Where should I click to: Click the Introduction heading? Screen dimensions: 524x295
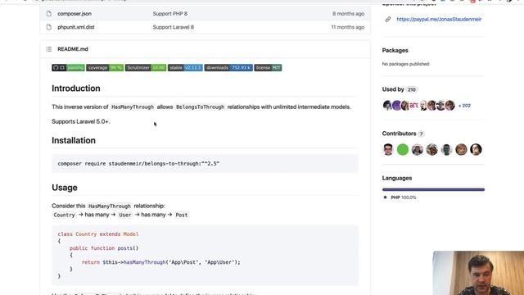coord(76,88)
